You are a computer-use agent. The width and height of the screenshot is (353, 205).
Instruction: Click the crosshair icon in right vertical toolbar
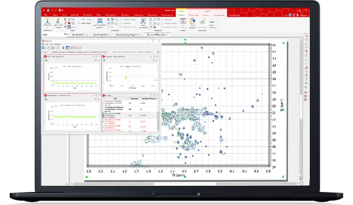click(x=306, y=83)
